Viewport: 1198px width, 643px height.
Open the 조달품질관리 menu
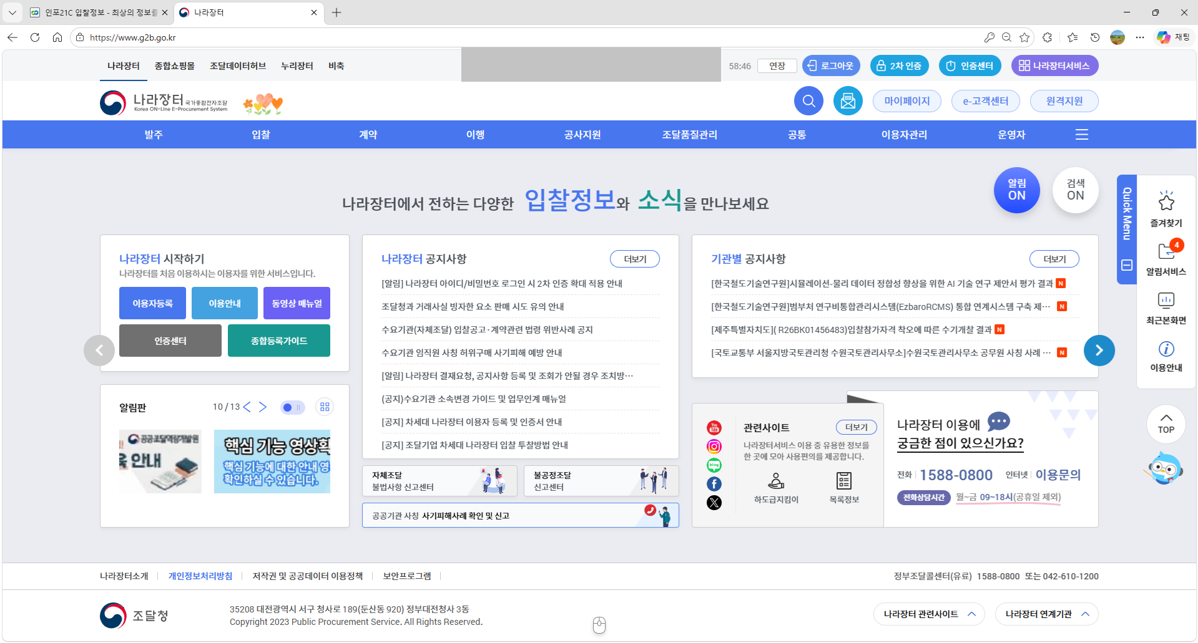[690, 135]
